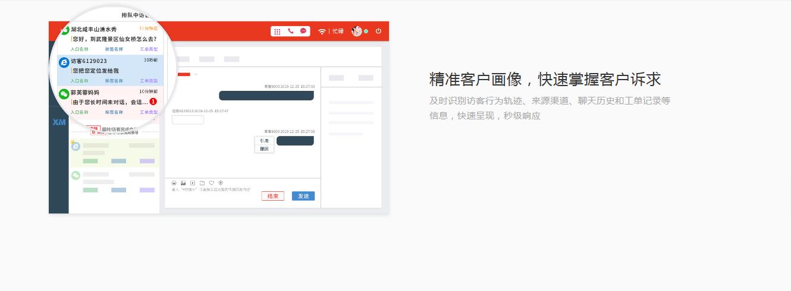The image size is (791, 291).
Task: Click the visitor's reply bubble in chat
Action: [x=188, y=120]
